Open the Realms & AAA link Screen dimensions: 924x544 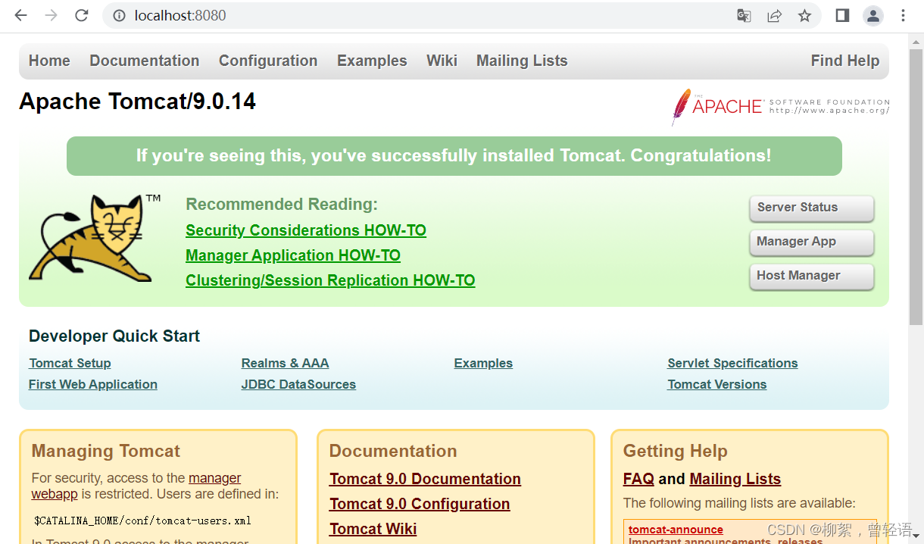285,363
